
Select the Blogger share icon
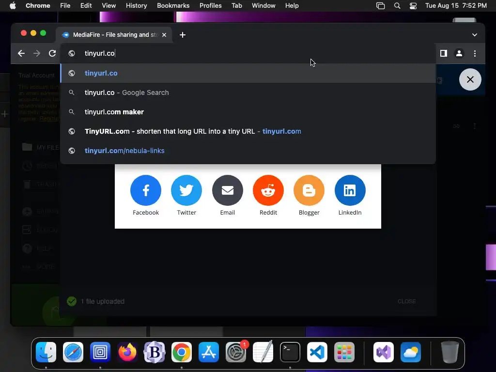coord(309,190)
